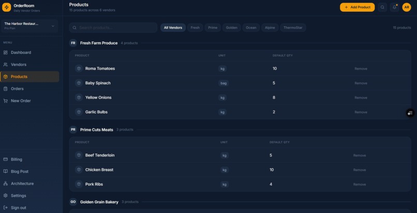Click the Products box icon in sidebar
The height and width of the screenshot is (213, 417).
click(x=5, y=77)
